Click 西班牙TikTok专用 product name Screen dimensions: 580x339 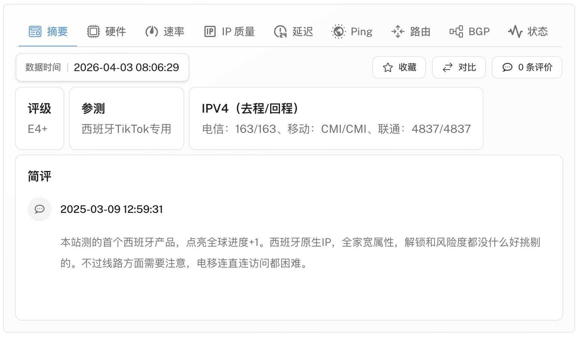[x=126, y=129]
